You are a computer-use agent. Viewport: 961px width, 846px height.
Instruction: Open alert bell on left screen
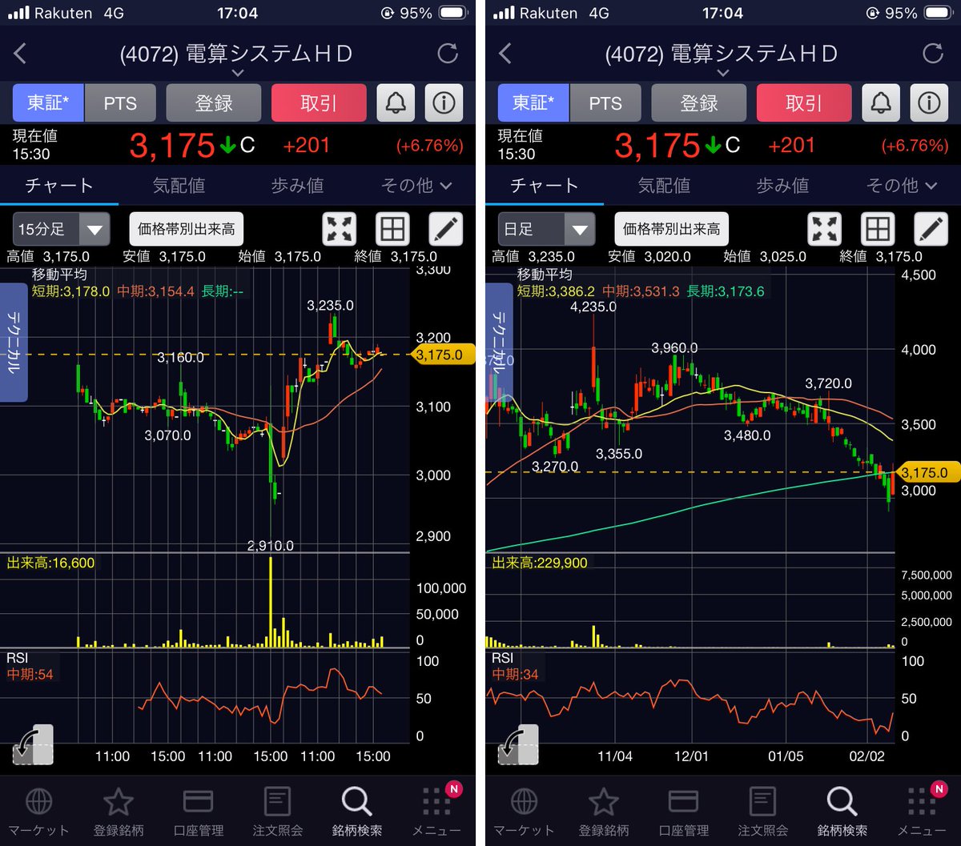pyautogui.click(x=396, y=102)
